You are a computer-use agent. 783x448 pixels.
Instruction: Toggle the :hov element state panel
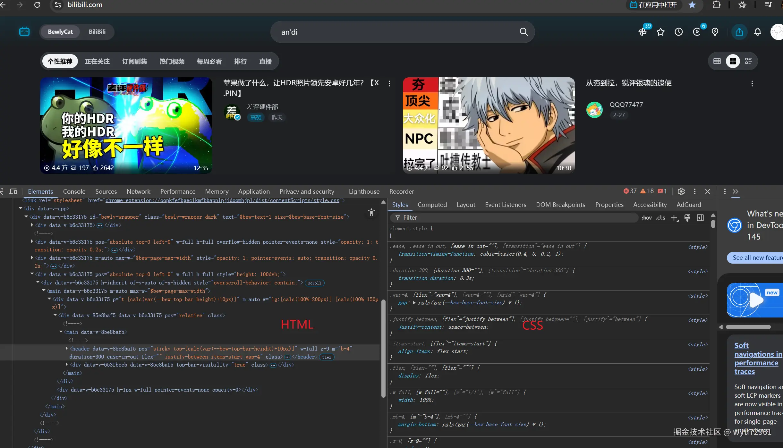[646, 218]
